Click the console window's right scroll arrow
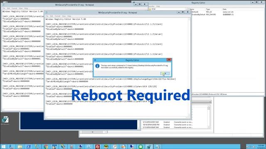The image size is (266, 149). (x=106, y=132)
